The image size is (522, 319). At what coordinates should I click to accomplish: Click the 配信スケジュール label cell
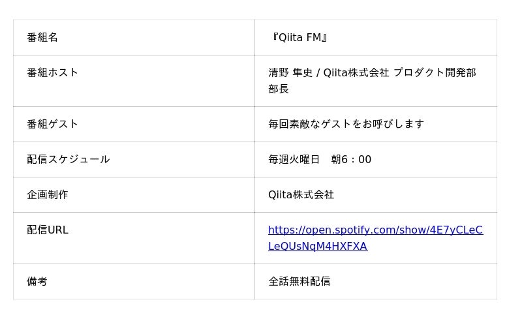coord(68,159)
